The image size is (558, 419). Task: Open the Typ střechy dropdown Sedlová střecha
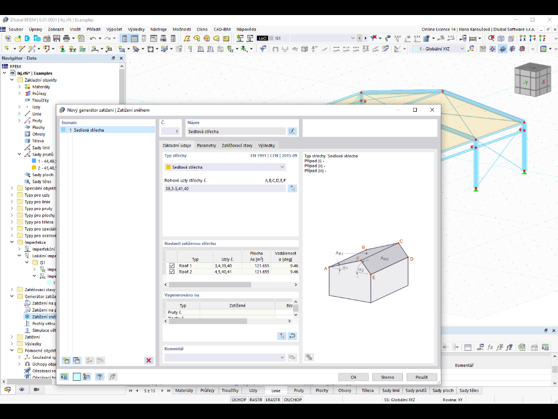[x=225, y=167]
